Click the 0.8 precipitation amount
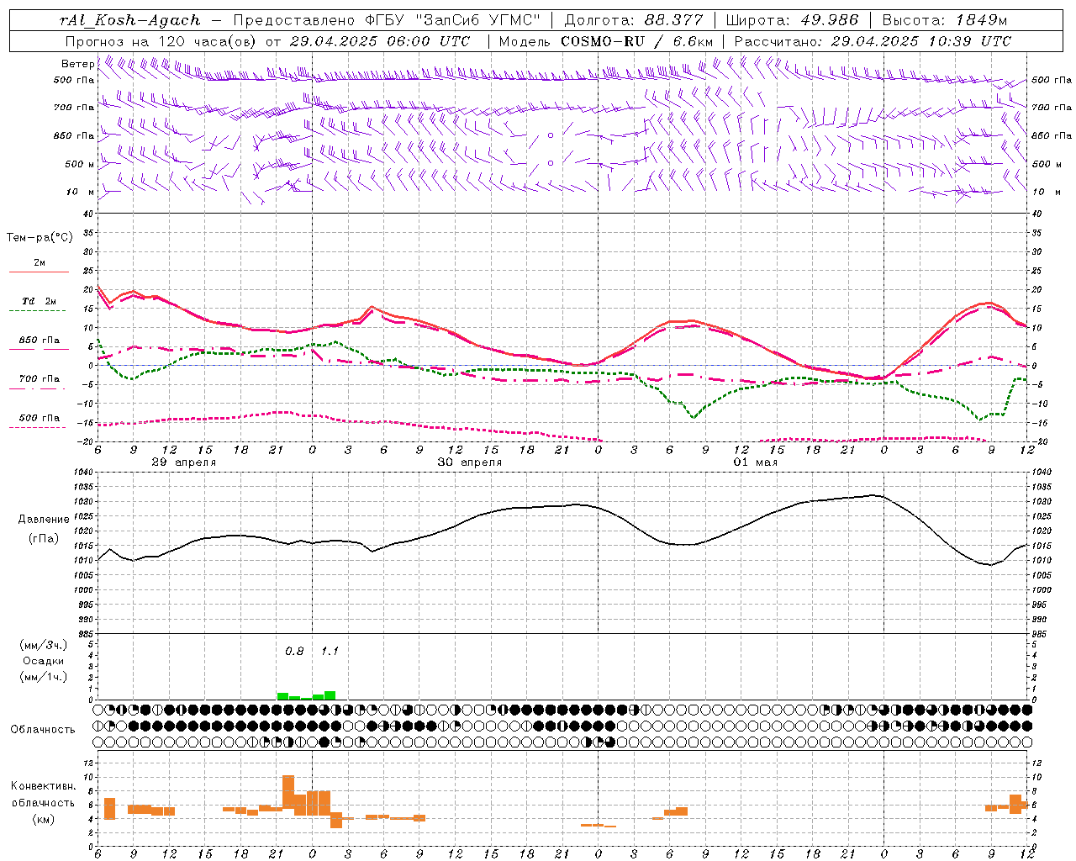The height and width of the screenshot is (861, 1076). pyautogui.click(x=294, y=652)
